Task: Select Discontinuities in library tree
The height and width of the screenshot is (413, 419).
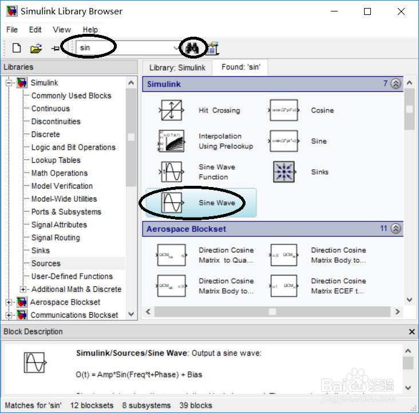Action: (56, 122)
